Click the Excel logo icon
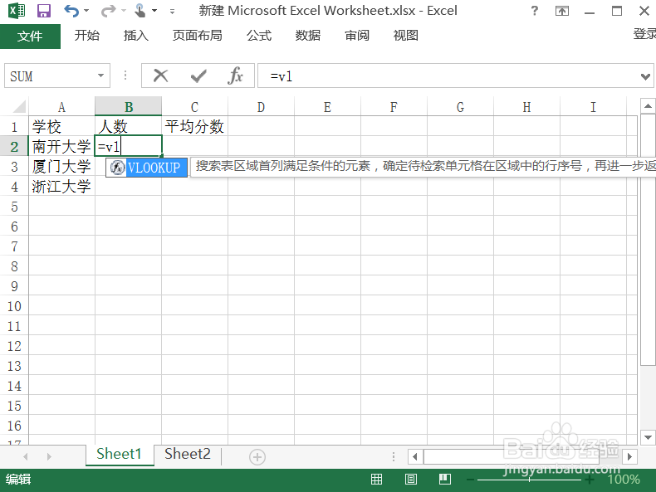The image size is (656, 492). tap(17, 10)
